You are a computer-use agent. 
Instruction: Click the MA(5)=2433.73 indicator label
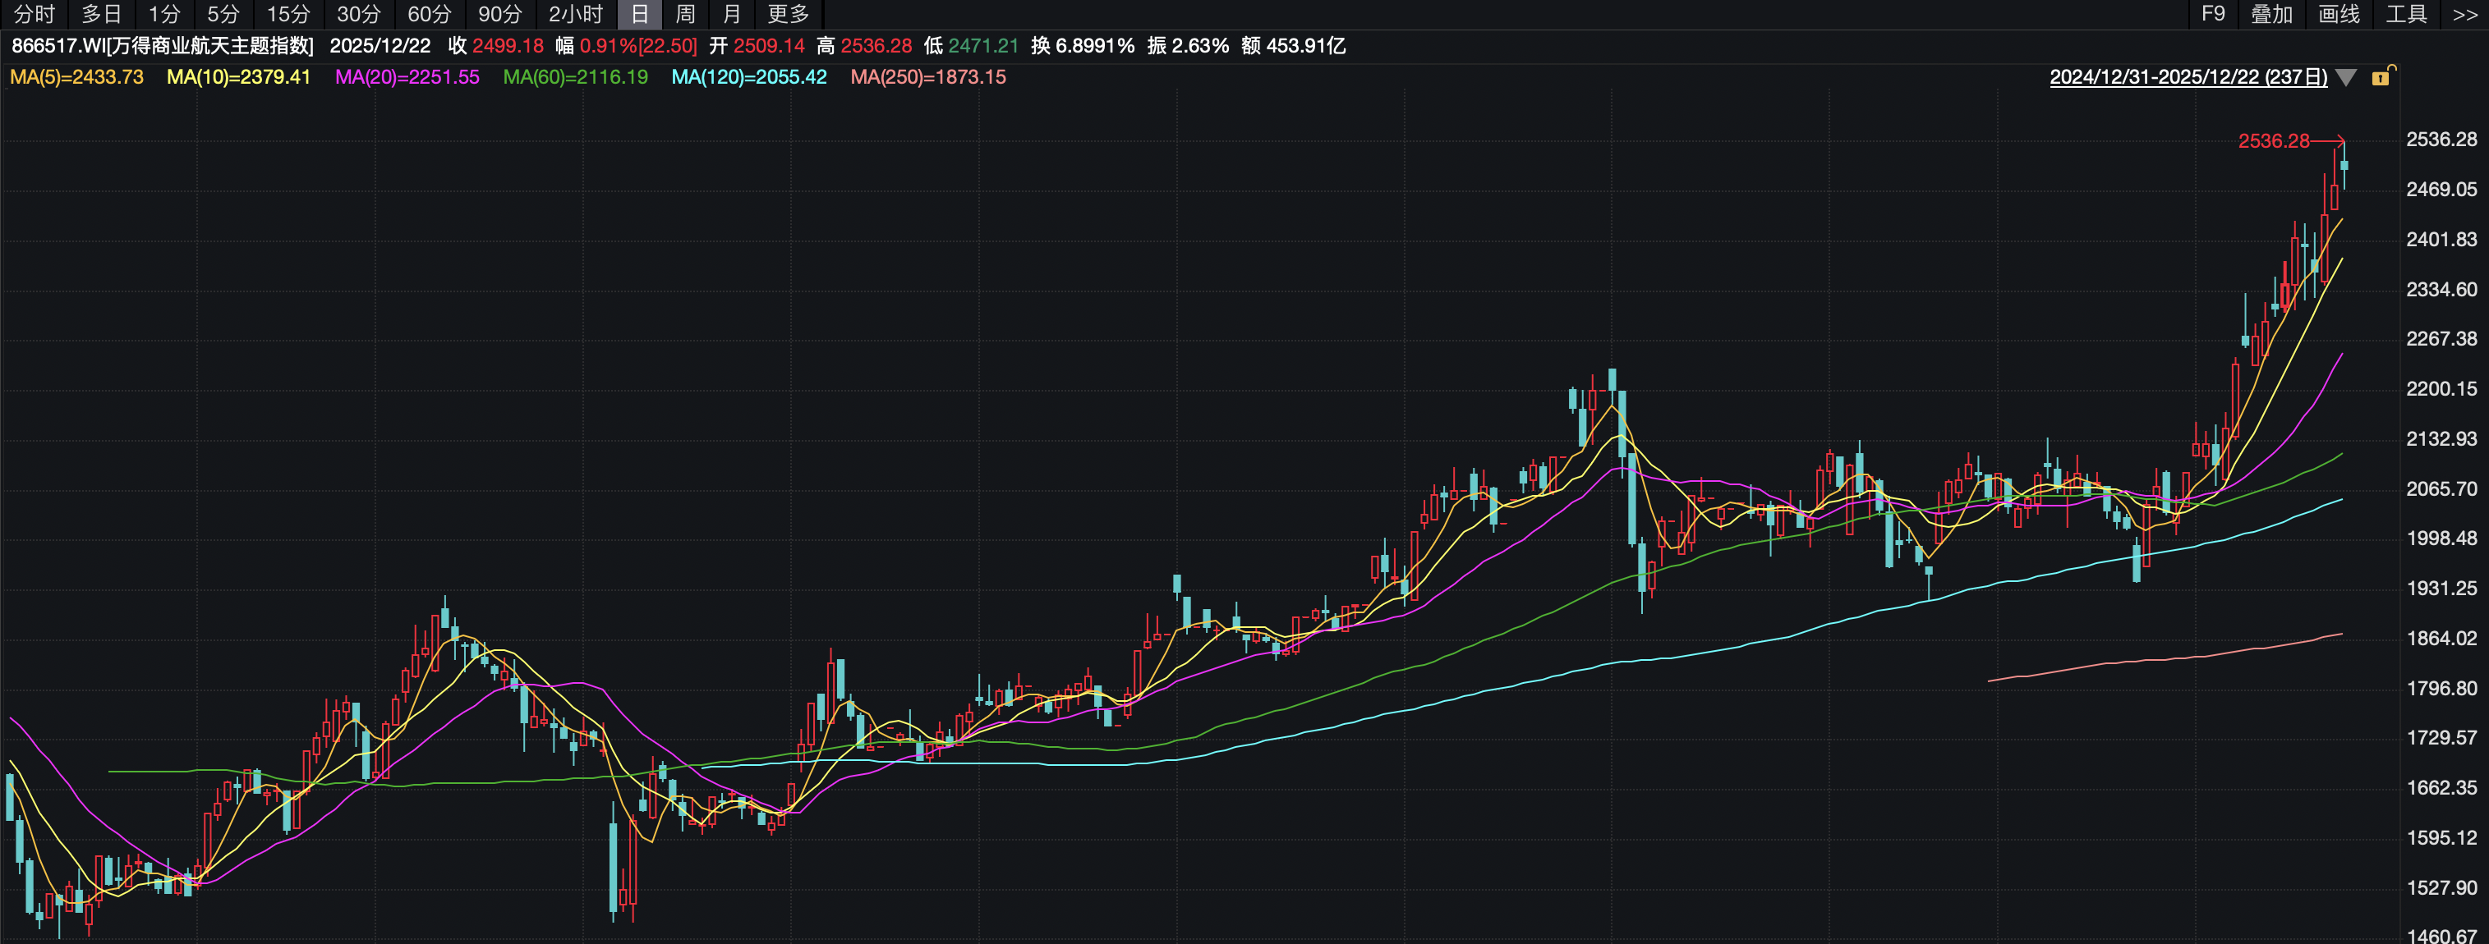tap(76, 77)
